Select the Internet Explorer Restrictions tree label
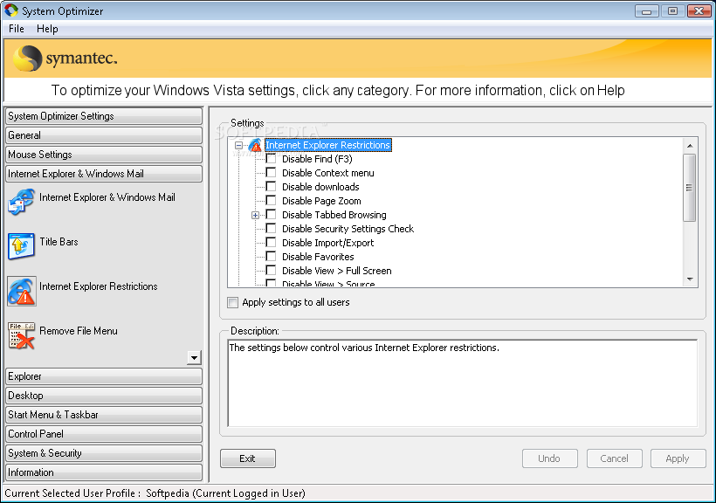The width and height of the screenshot is (716, 503). 327,145
